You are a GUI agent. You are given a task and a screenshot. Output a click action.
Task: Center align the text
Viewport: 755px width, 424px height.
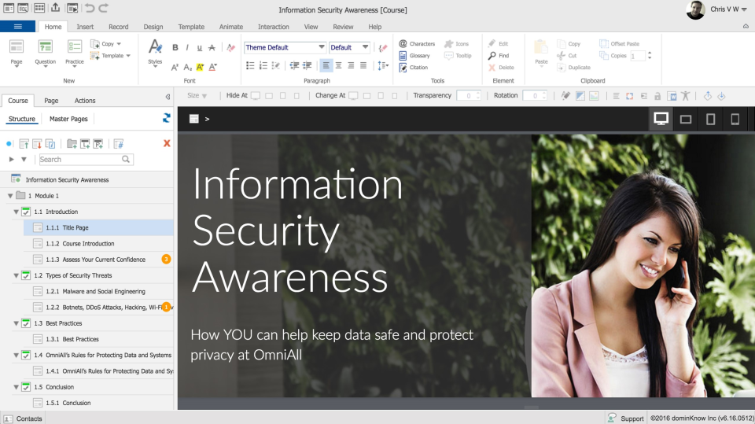click(338, 65)
